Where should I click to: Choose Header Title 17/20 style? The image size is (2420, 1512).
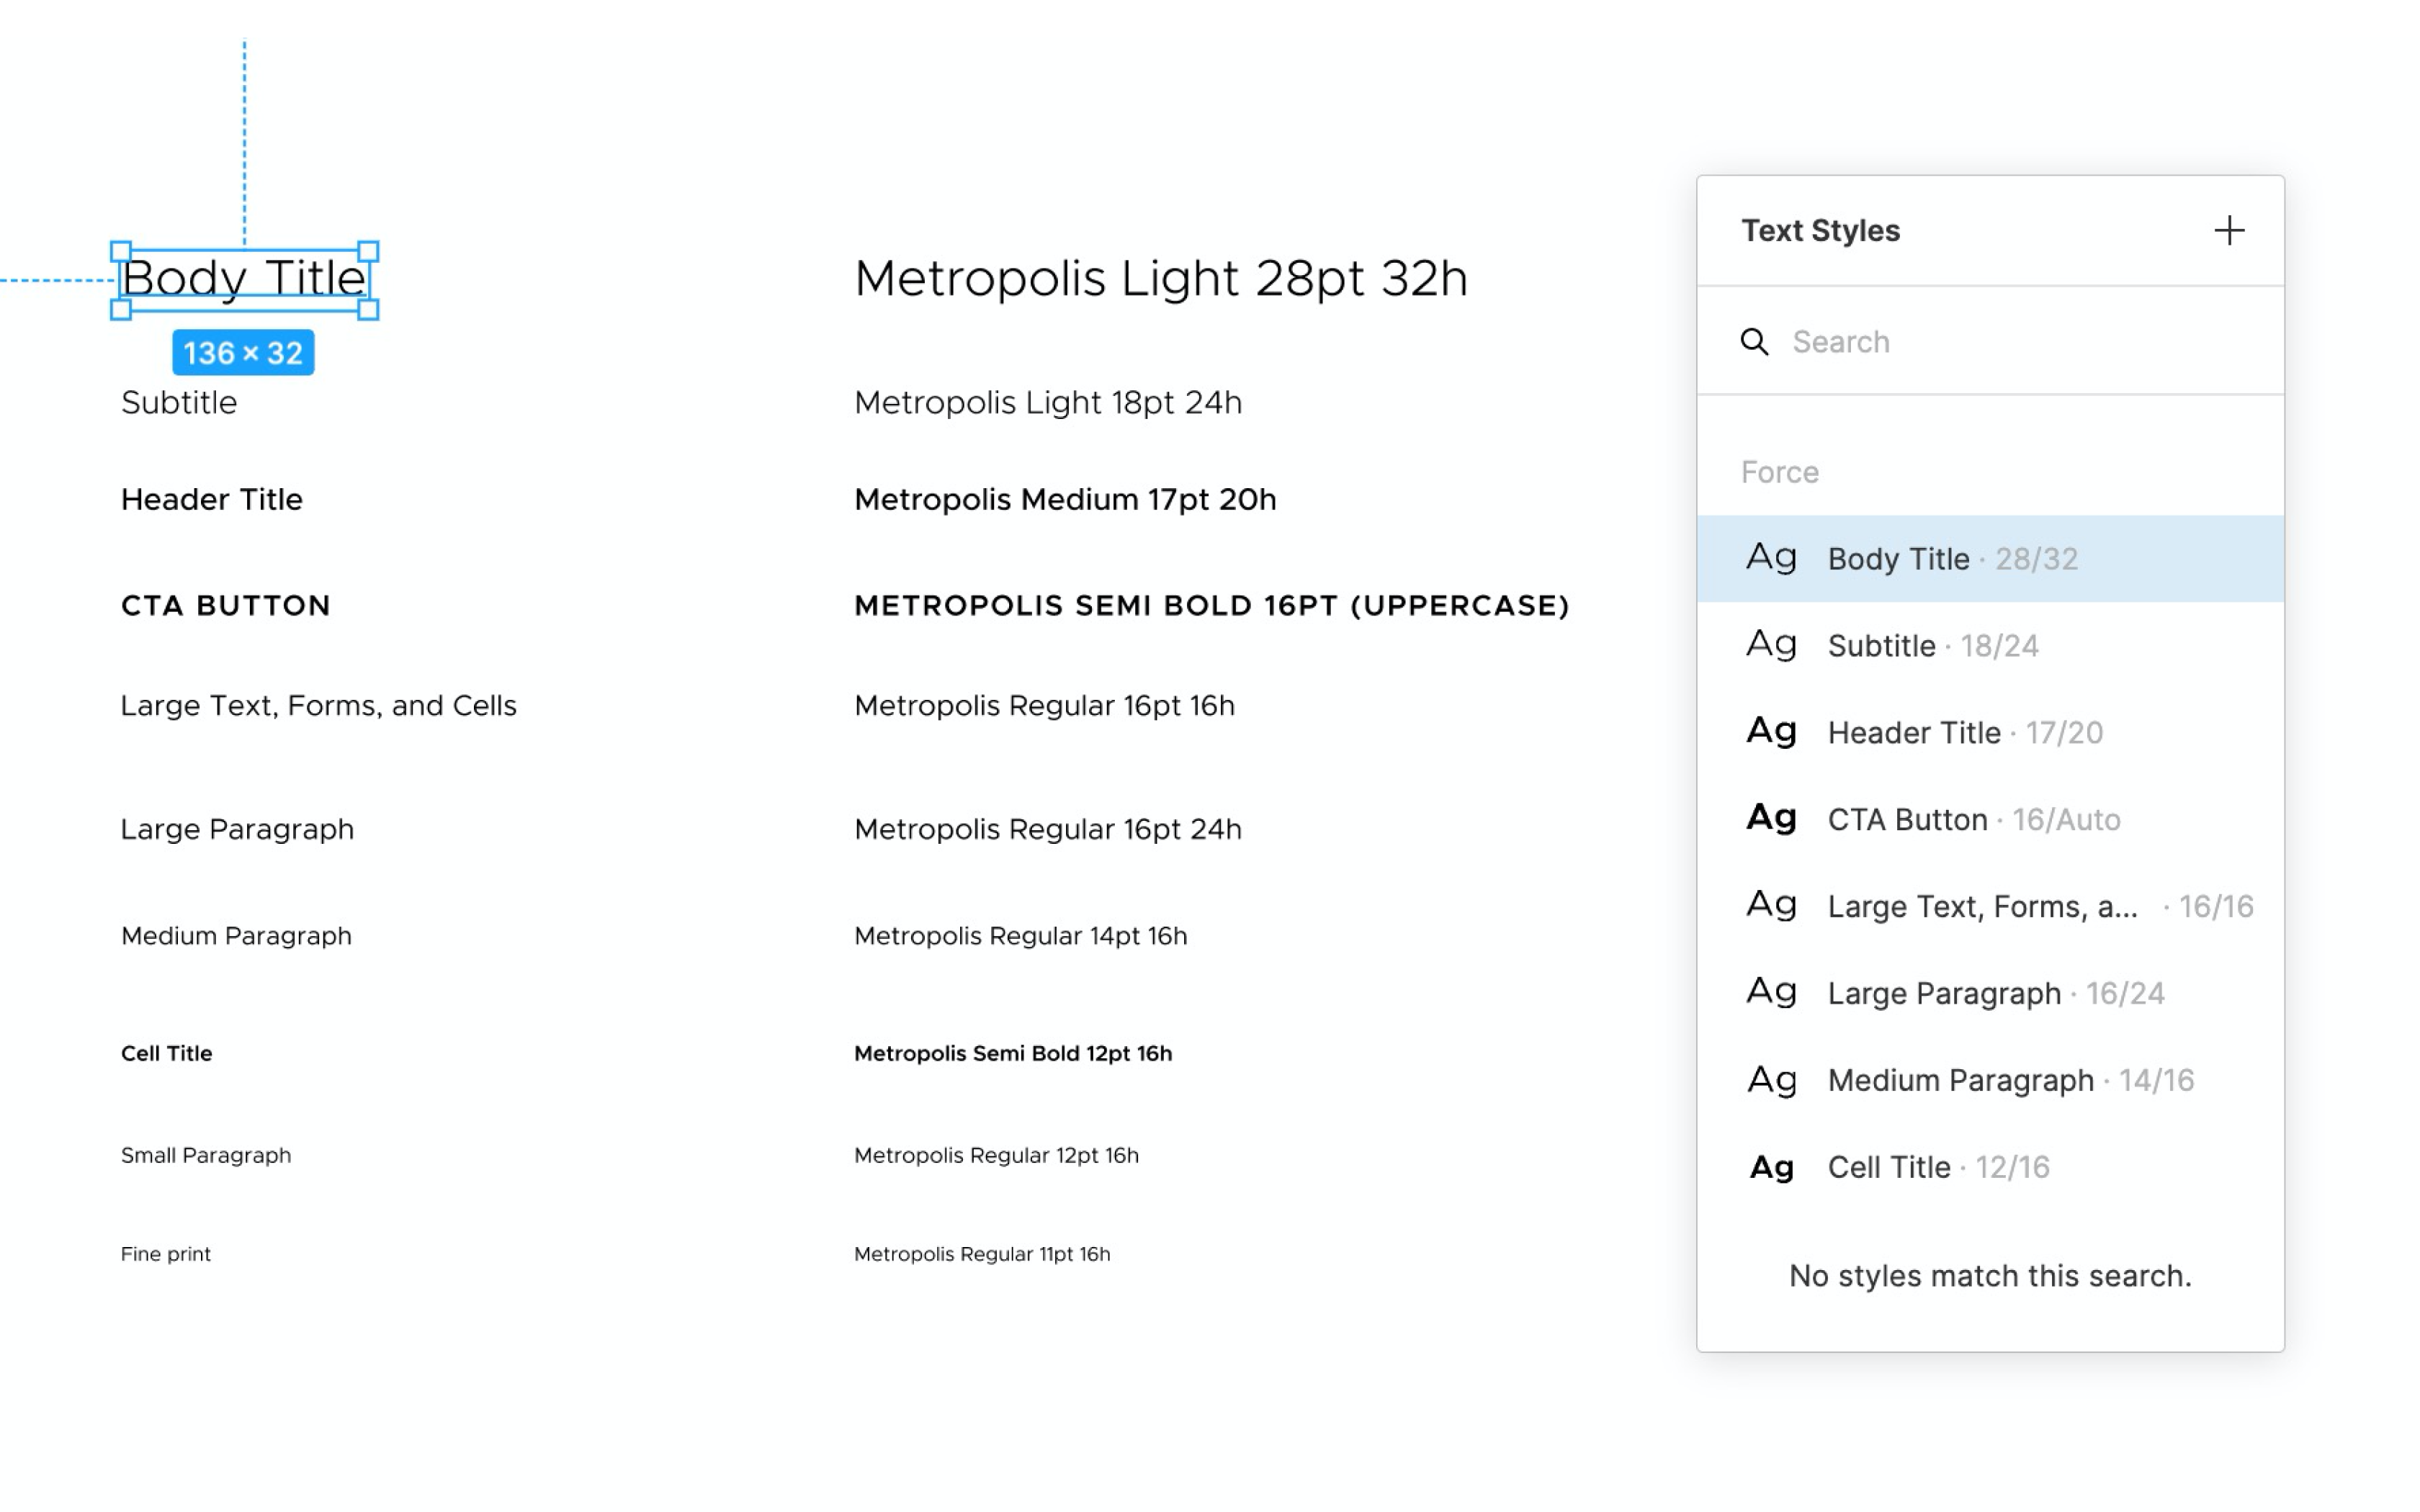1990,733
